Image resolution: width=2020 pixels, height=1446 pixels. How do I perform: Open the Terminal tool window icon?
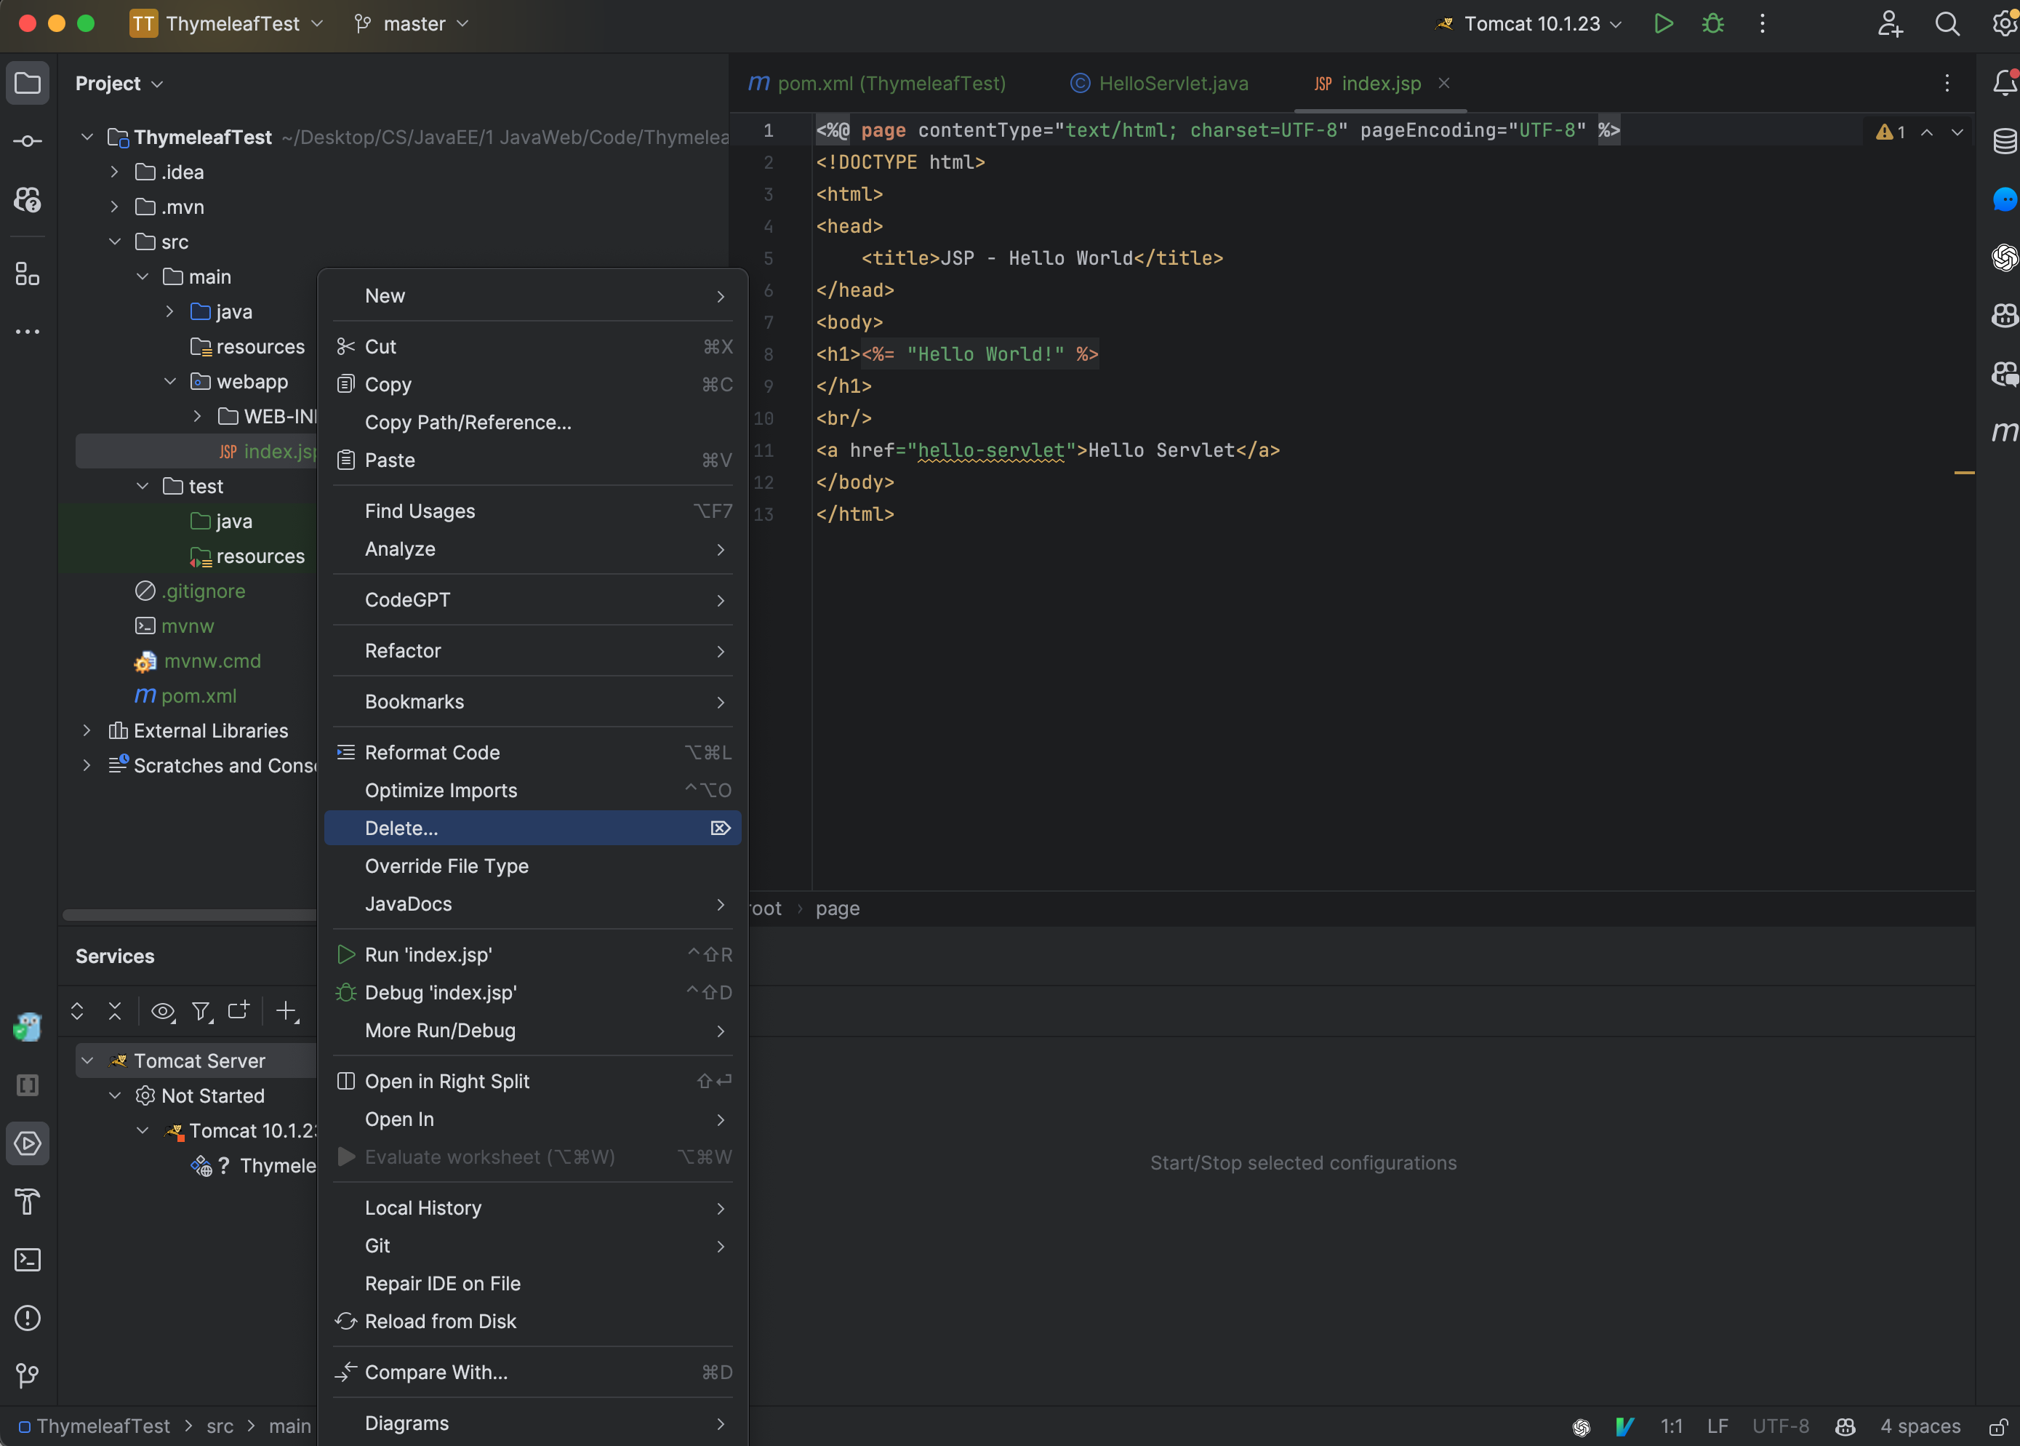[28, 1259]
